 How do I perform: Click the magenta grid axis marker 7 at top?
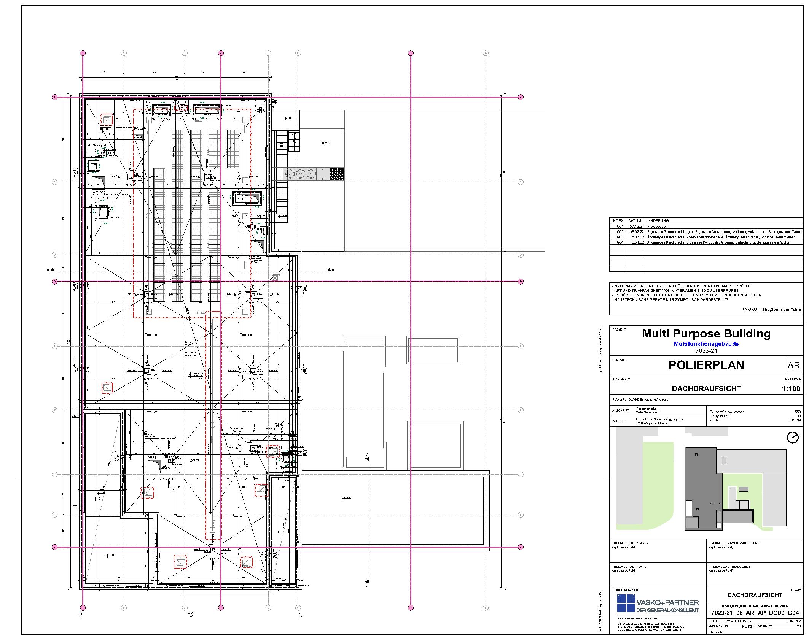coord(411,53)
